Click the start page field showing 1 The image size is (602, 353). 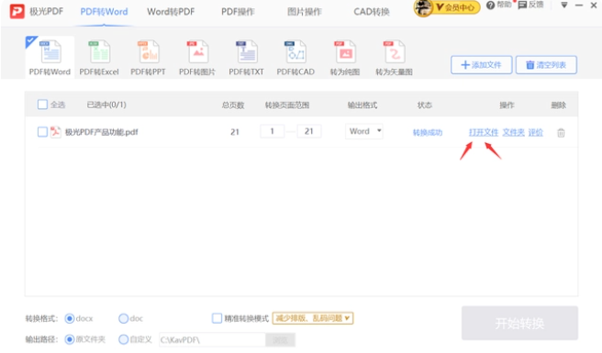273,131
